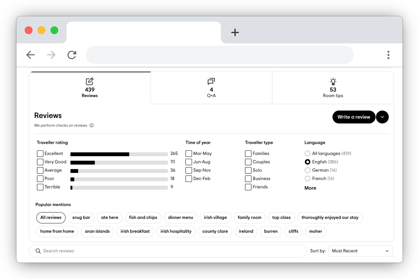
Task: Tick the Dec-Feb checkbox
Action: click(x=189, y=179)
